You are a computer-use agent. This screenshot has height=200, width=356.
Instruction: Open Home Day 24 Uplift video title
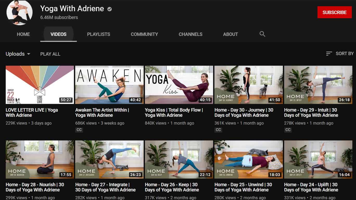tap(311, 187)
